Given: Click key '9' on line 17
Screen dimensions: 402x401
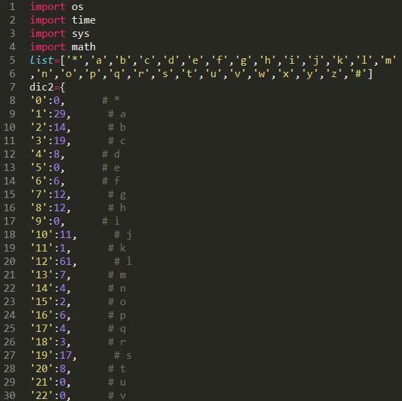Looking at the screenshot, I should tap(38, 221).
